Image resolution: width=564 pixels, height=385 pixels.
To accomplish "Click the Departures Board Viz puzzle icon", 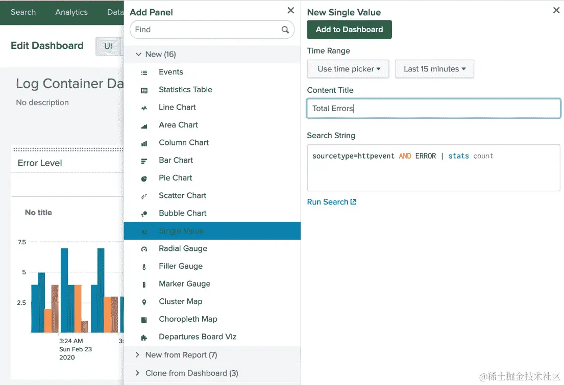I will (144, 337).
